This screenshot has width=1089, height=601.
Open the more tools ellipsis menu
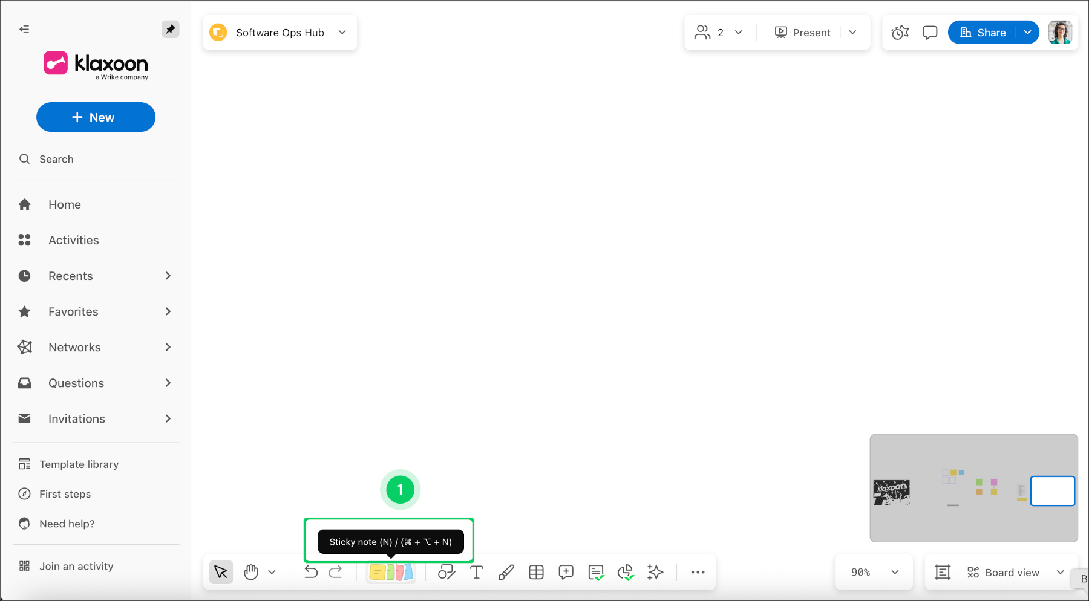pyautogui.click(x=697, y=572)
